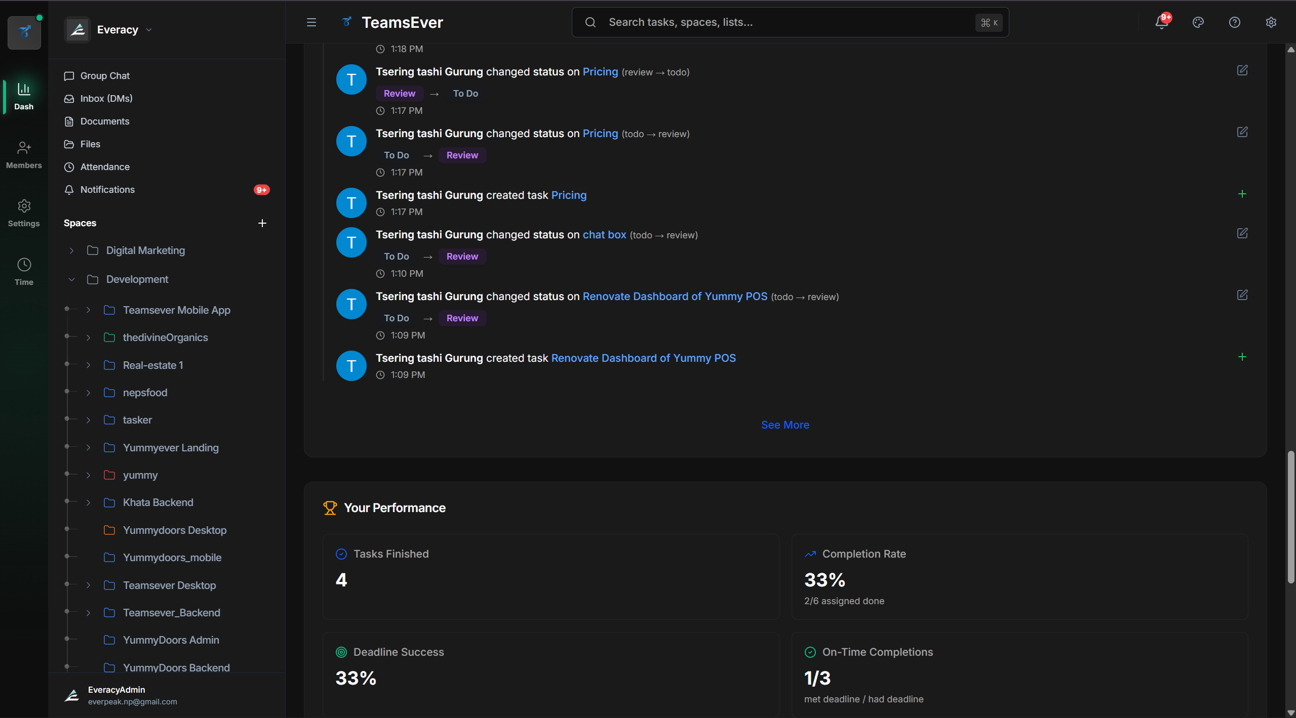Add a new space with plus icon

coord(262,223)
